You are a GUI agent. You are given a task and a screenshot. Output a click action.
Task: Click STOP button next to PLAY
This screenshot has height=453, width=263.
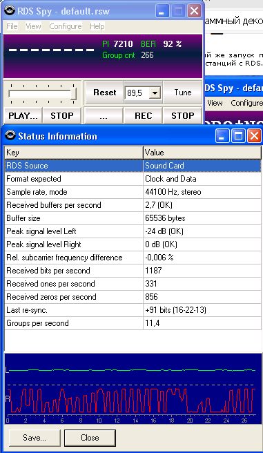61,115
